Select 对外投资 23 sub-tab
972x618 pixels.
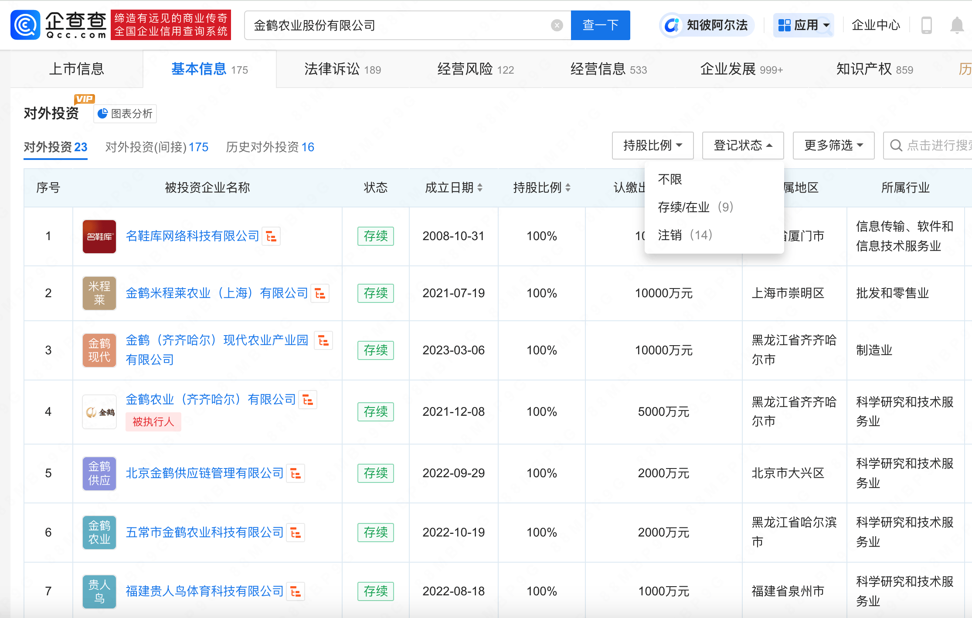coord(55,147)
